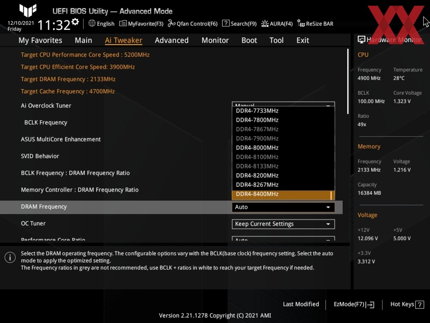Click the date 12/10/2021 Friday
Viewport: 430px width, 323px height.
click(21, 26)
